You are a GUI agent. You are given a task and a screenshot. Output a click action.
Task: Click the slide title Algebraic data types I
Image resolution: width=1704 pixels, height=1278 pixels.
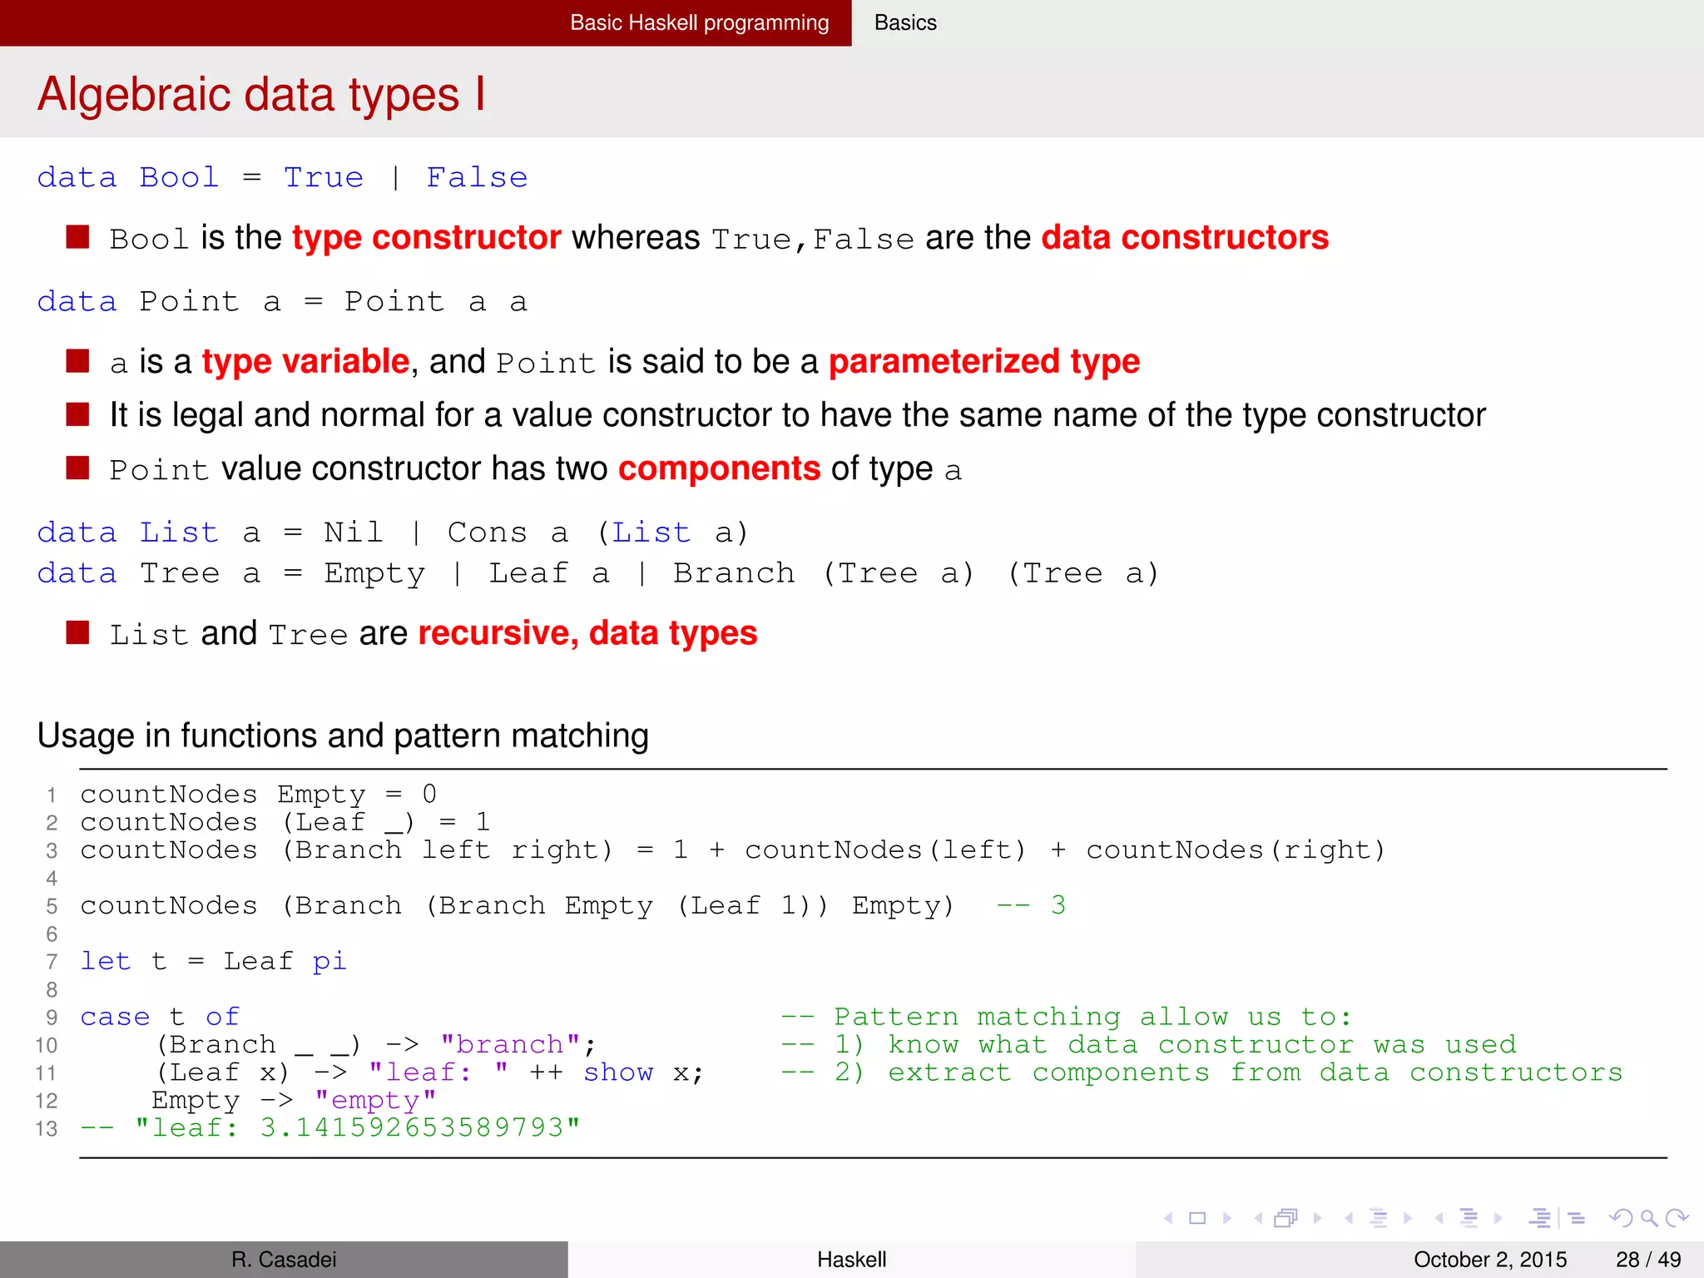tap(261, 94)
